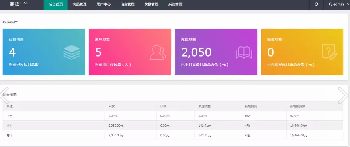This screenshot has height=147, width=350.
Task: Click 出款 0.00元 in 本月 row
Action: pos(165,126)
